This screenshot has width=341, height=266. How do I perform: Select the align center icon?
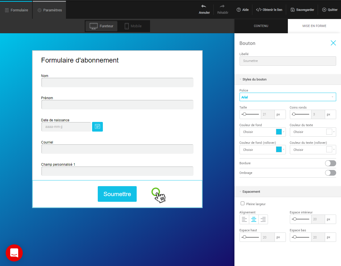[254, 219]
